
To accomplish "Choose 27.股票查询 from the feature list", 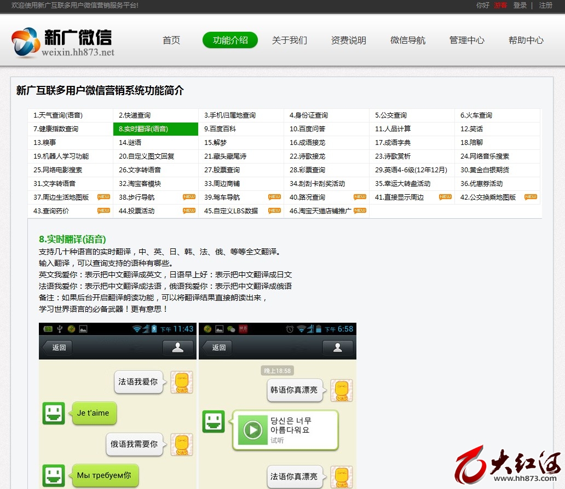I will click(x=222, y=170).
